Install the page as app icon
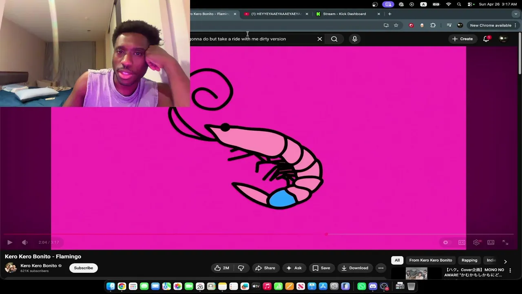The height and width of the screenshot is (294, 522). coord(386,25)
